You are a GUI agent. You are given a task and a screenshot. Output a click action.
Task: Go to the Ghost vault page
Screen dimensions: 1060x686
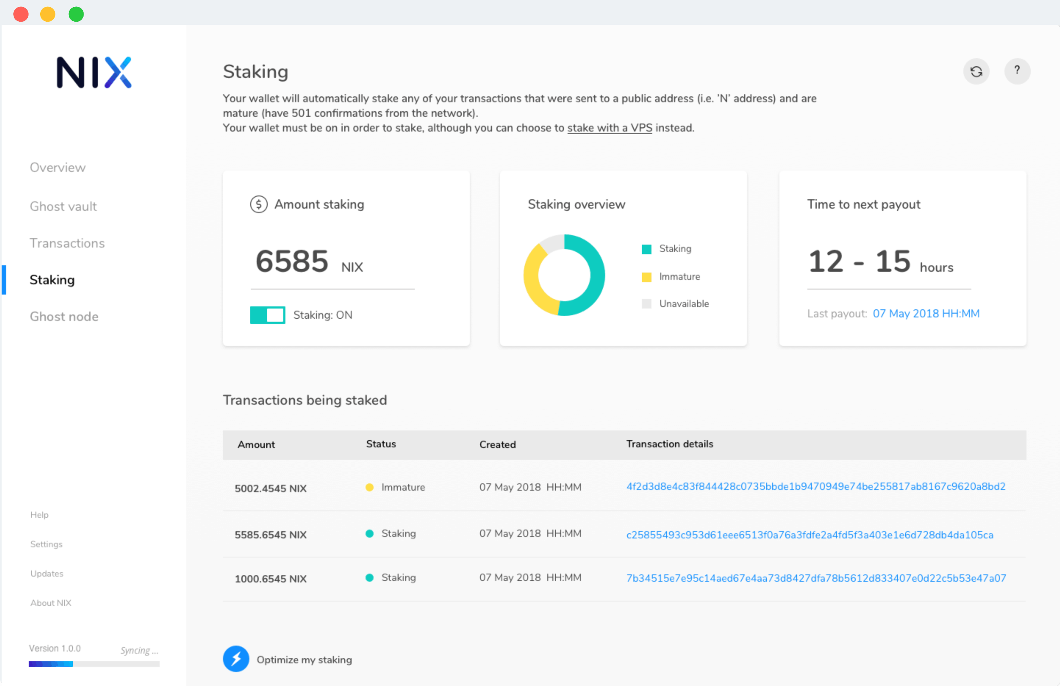[63, 206]
